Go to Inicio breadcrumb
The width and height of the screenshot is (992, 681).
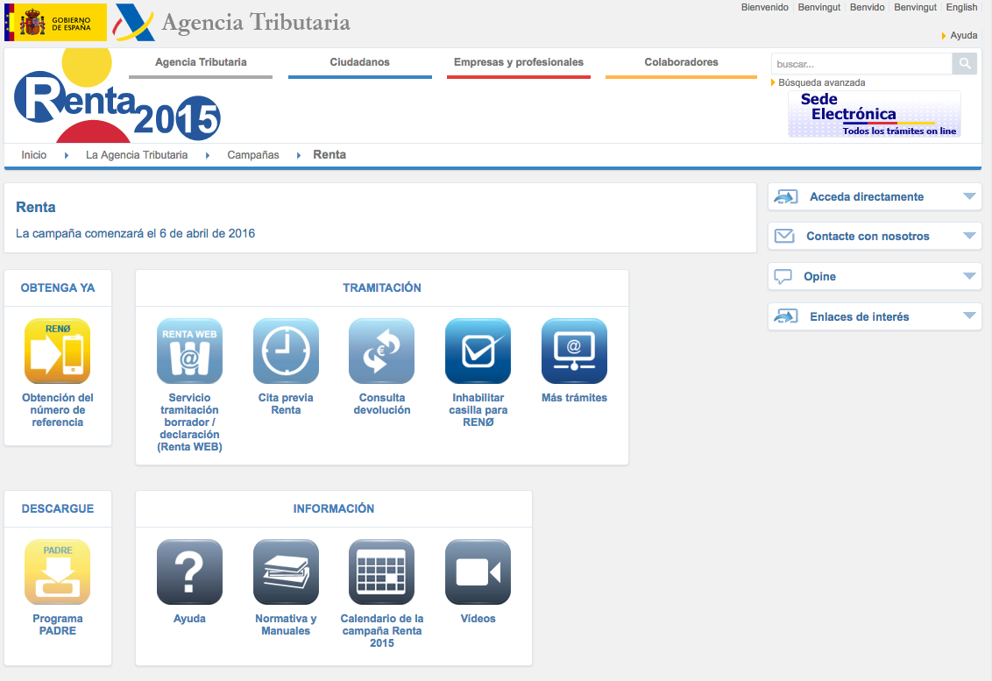coord(34,155)
